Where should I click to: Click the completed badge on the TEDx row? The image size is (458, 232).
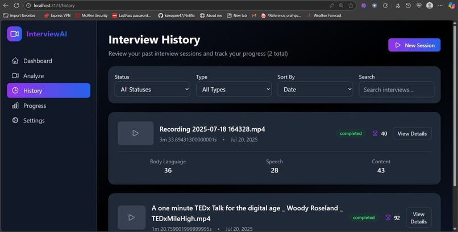[x=364, y=218]
